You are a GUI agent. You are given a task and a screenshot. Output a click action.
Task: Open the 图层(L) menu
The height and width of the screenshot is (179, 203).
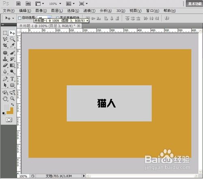point(57,11)
